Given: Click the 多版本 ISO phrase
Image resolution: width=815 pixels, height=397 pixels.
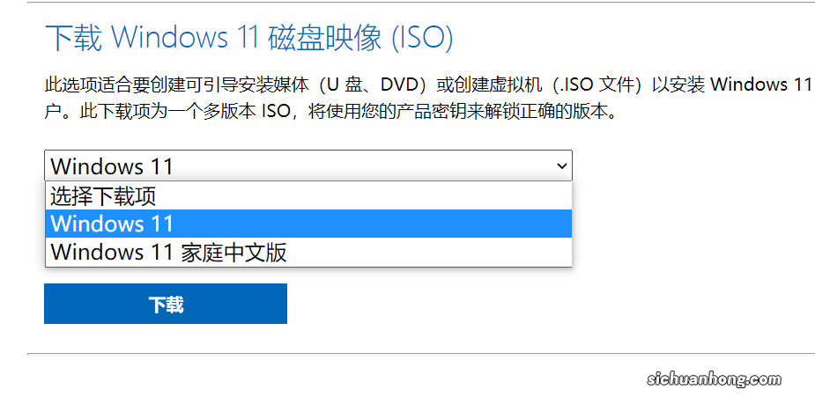Looking at the screenshot, I should tap(246, 112).
